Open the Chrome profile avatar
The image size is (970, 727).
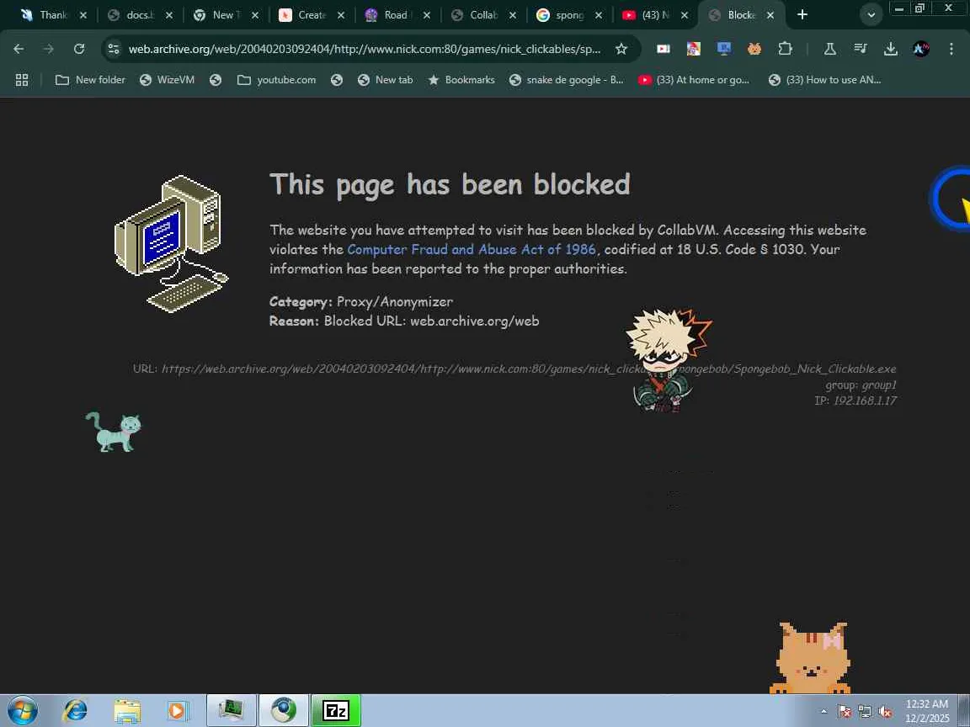click(x=920, y=49)
